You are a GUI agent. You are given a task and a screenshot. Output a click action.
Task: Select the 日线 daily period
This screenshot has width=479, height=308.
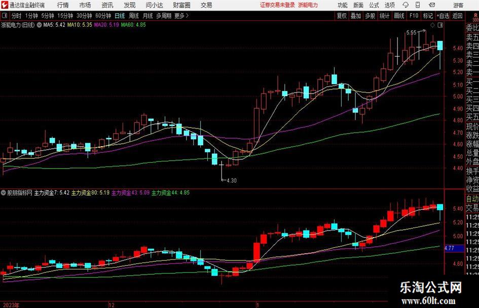click(120, 16)
